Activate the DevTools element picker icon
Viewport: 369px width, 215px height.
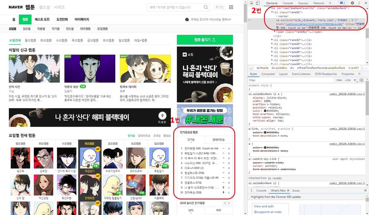coord(252,3)
